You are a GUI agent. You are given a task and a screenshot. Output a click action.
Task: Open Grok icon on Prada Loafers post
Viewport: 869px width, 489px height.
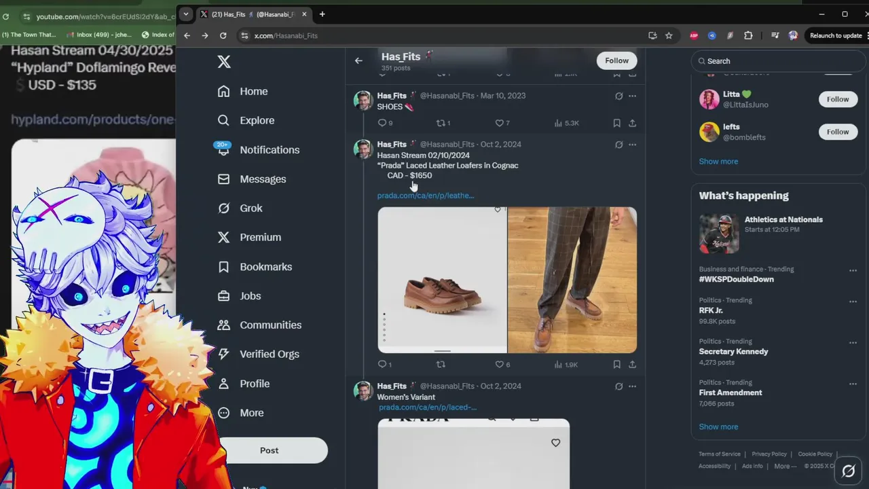point(618,145)
